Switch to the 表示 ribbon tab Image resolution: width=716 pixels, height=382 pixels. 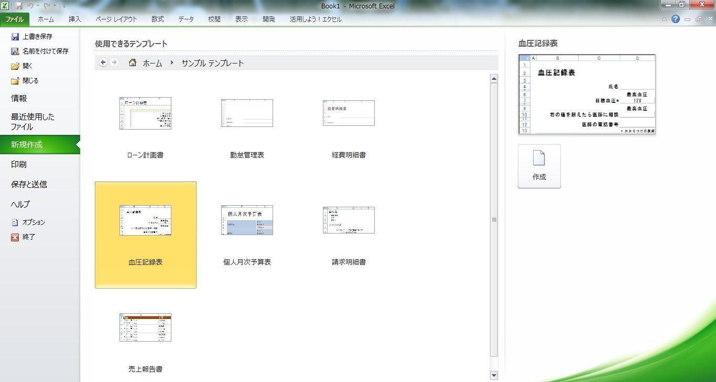[242, 19]
